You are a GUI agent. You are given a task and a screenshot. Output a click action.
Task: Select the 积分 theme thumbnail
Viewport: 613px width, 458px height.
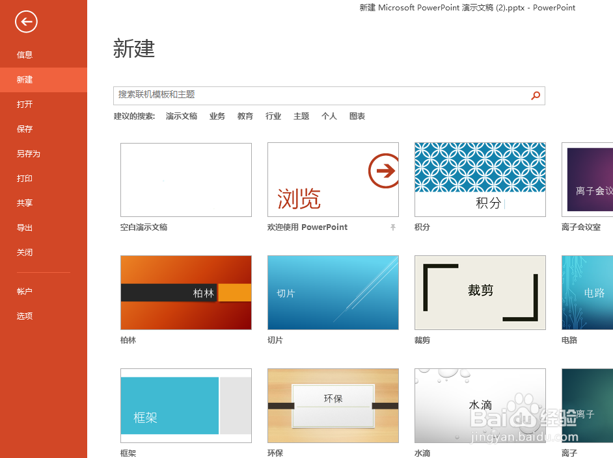(480, 180)
